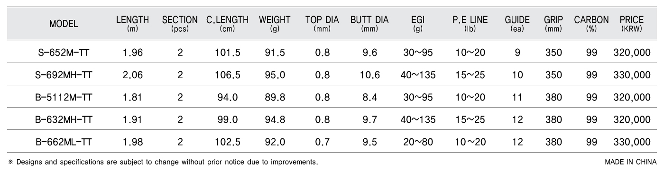
Task: Select the 20~80 EGI range cell
Action: pos(418,142)
